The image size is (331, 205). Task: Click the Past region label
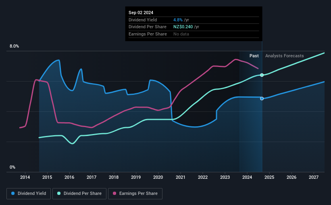click(x=254, y=56)
